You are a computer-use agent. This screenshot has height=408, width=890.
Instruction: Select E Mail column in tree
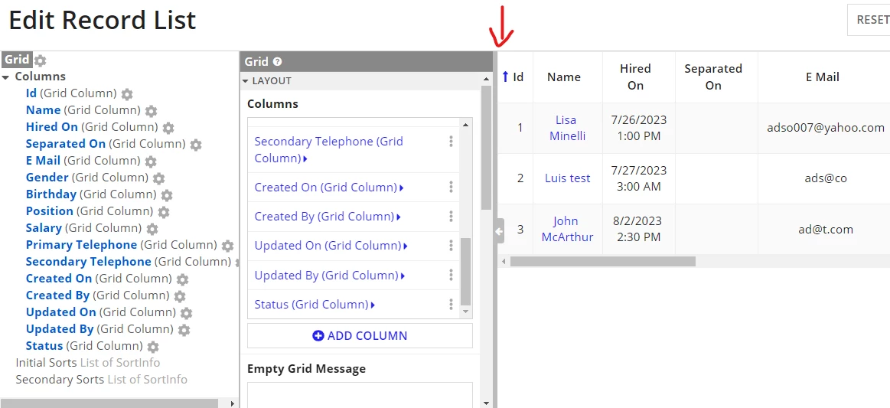tap(43, 161)
